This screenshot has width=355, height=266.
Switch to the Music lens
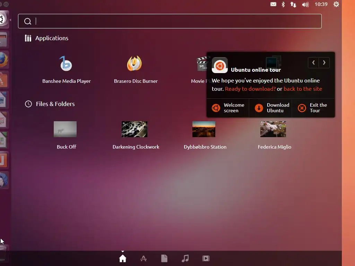(x=185, y=258)
